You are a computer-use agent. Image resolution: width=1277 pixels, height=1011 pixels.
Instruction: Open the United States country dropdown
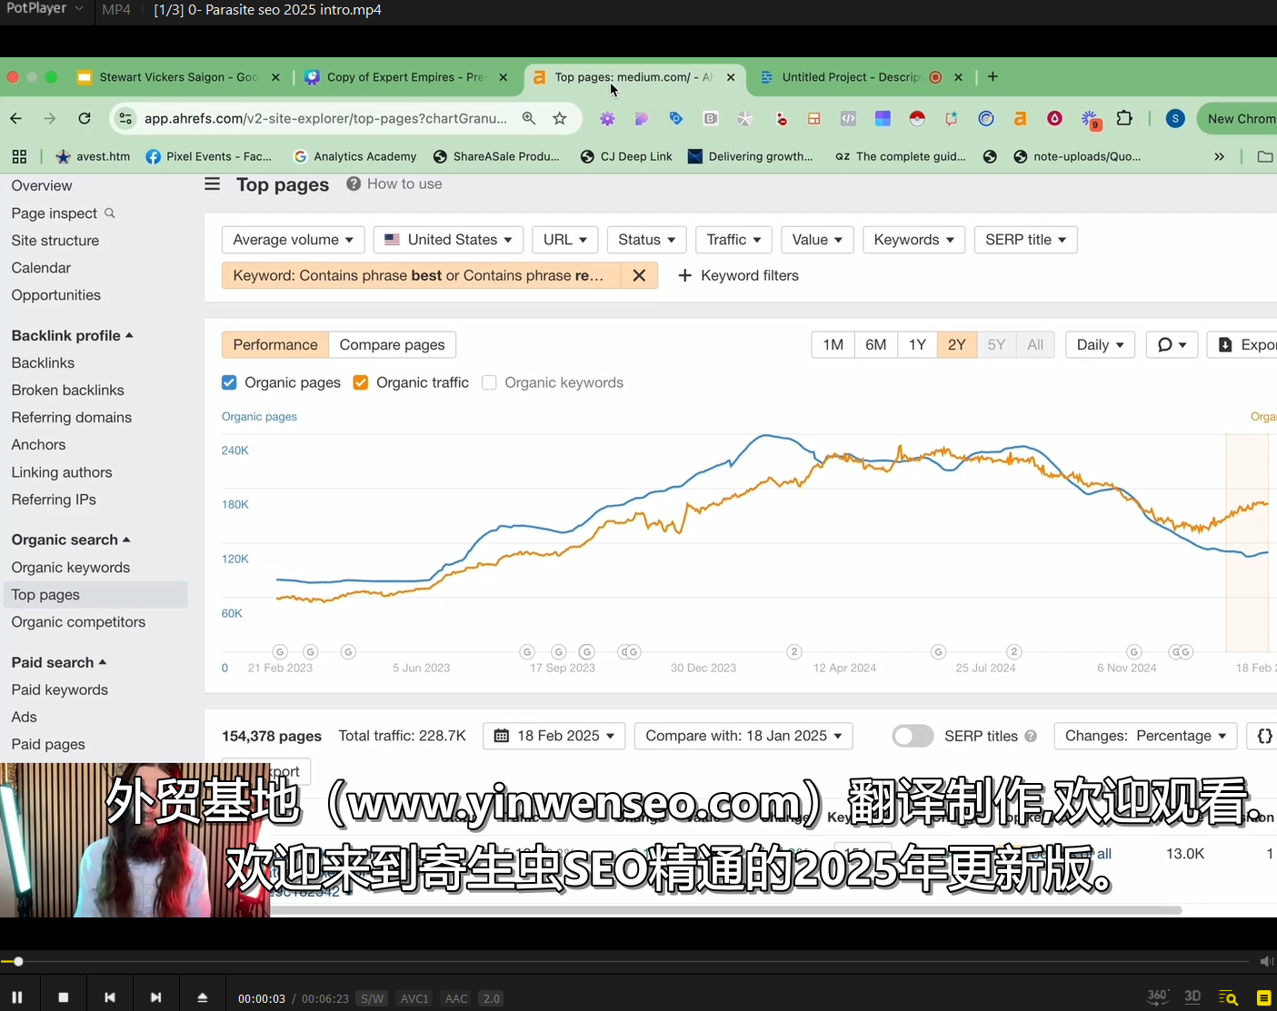click(447, 239)
